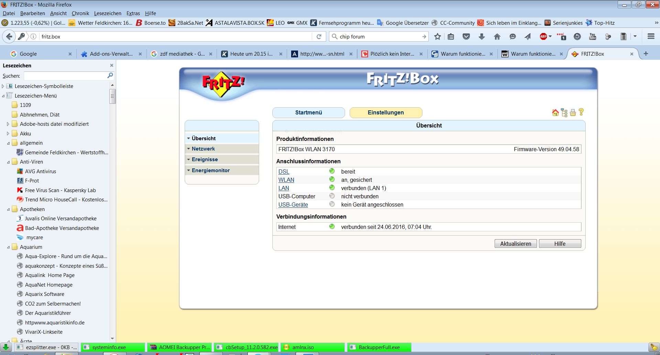Click the Hilfe button in Übersicht panel
660x355 pixels.
click(560, 244)
